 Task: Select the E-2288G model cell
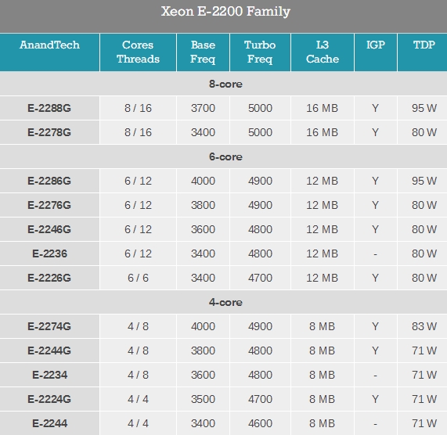click(49, 108)
